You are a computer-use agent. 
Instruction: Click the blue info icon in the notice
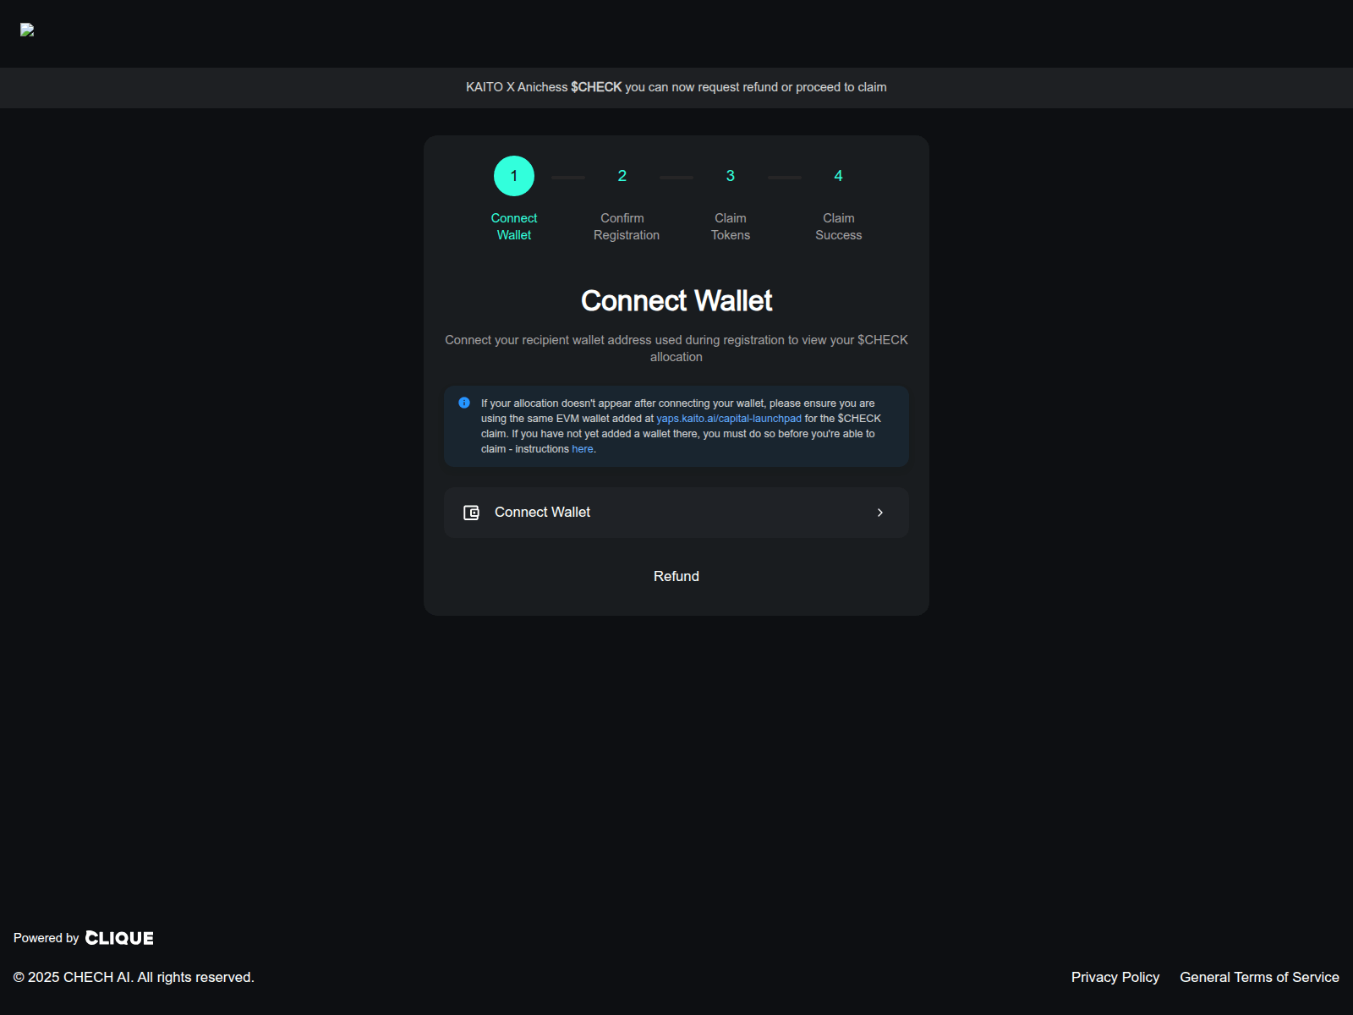(x=463, y=403)
